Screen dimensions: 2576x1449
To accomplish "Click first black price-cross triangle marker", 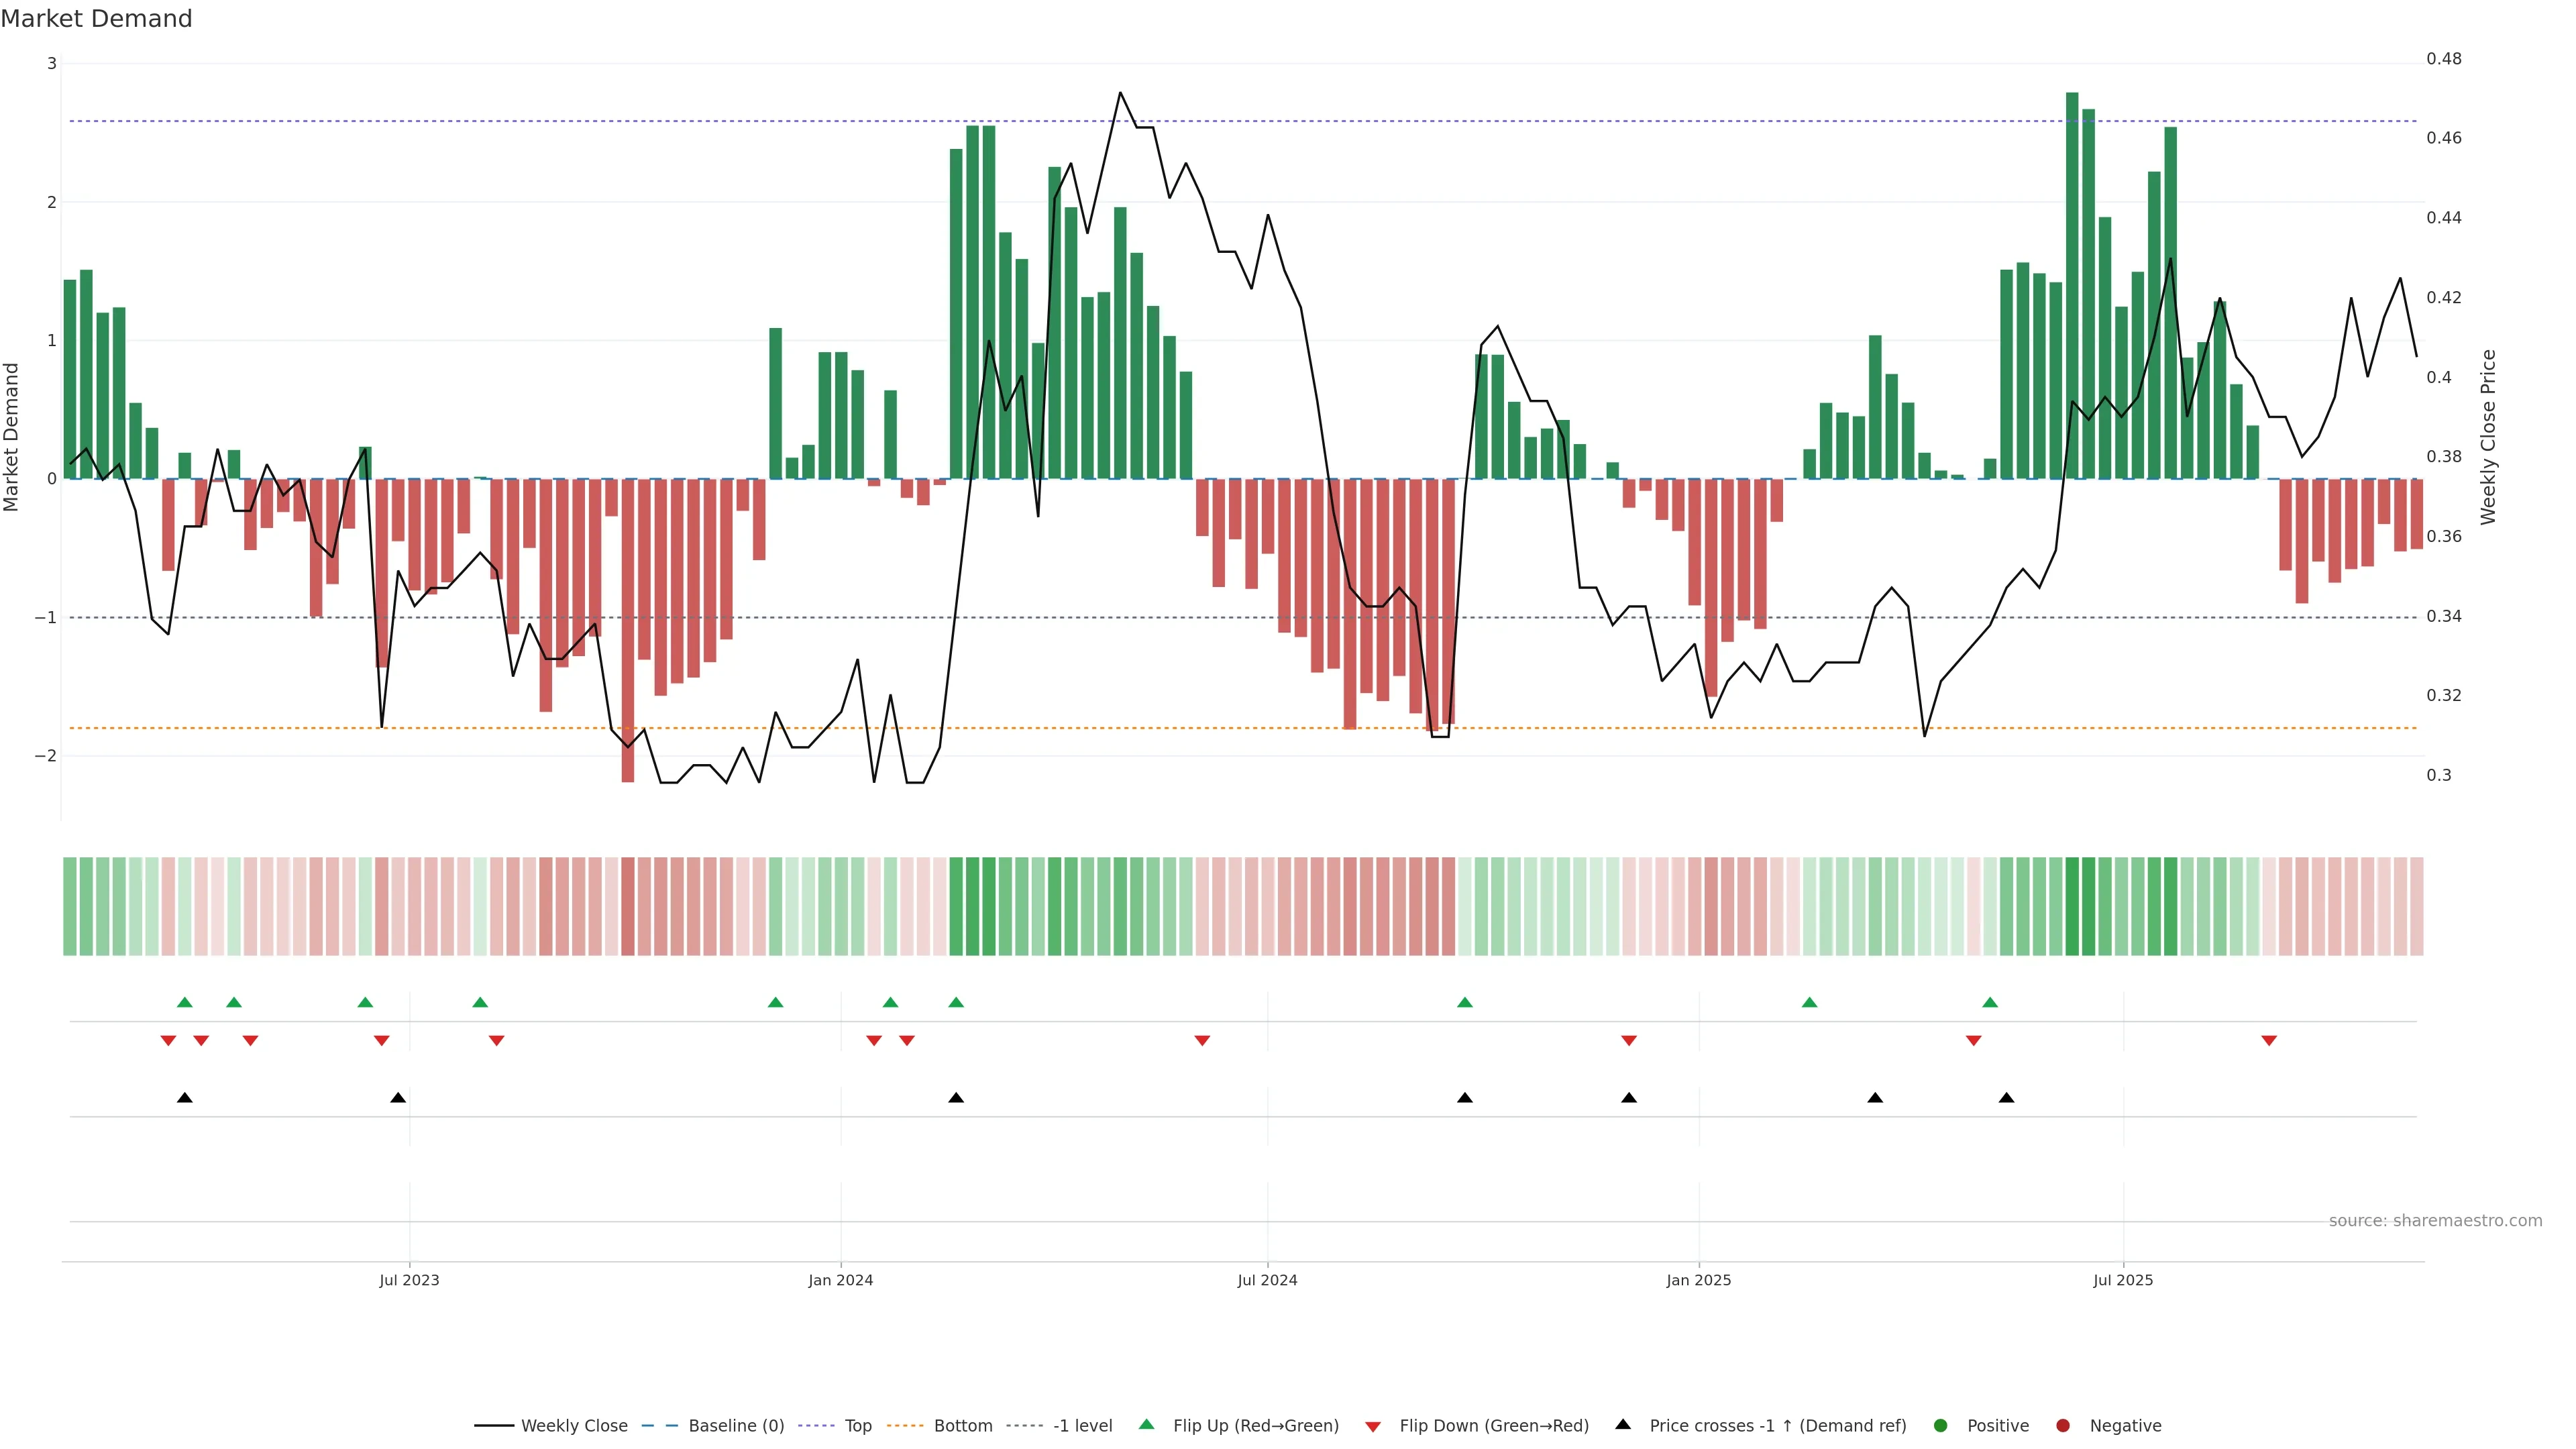I will pyautogui.click(x=184, y=1098).
